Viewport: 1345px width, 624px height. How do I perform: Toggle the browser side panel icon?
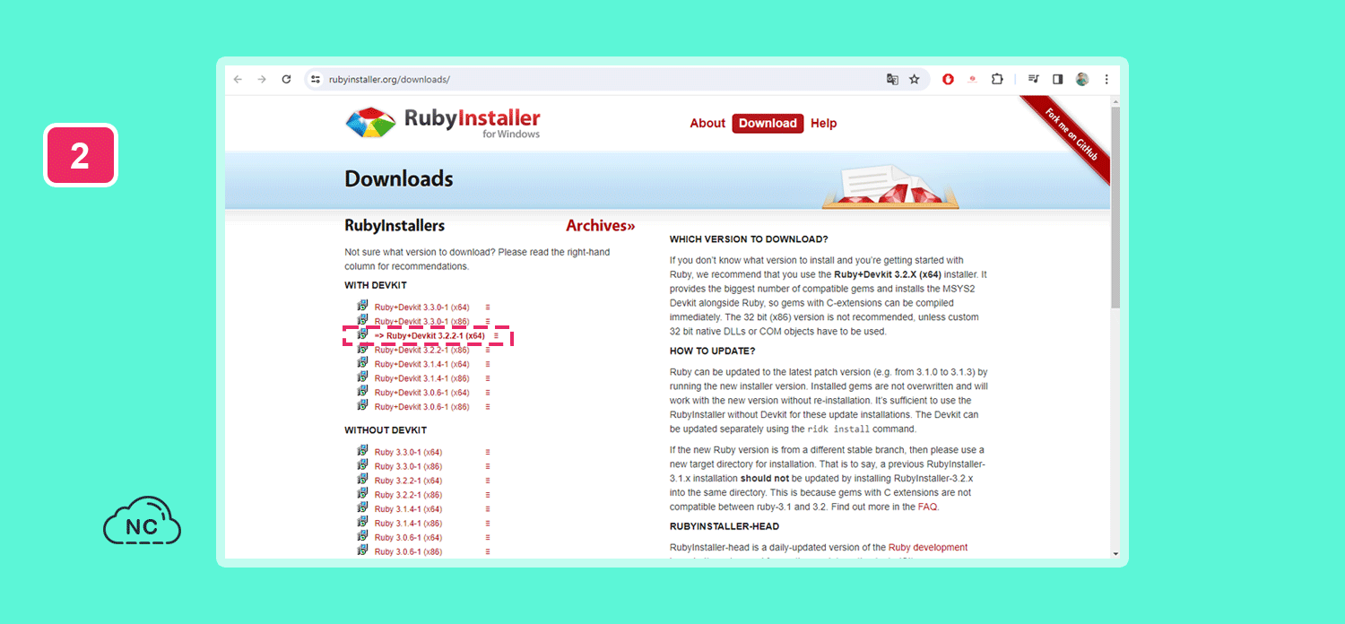(x=1058, y=79)
